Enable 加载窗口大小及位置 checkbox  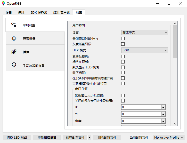pos(123,95)
